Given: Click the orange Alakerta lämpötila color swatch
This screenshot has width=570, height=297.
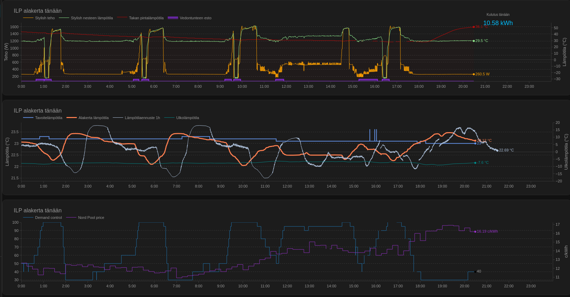Looking at the screenshot, I should [x=72, y=118].
